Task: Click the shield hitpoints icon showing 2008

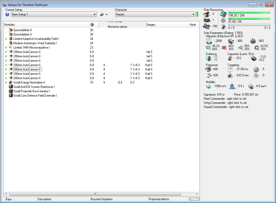Action: point(209,41)
